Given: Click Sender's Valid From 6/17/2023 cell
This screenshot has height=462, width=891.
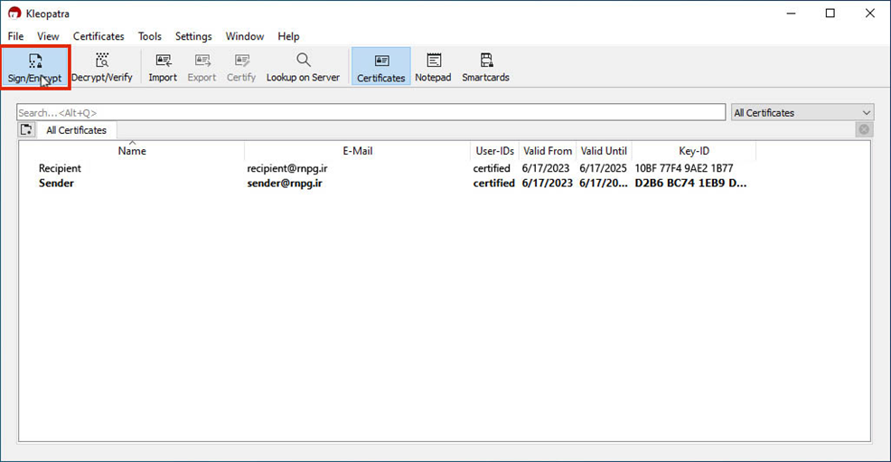Looking at the screenshot, I should (548, 183).
